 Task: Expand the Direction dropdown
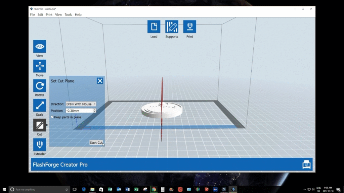(81, 104)
